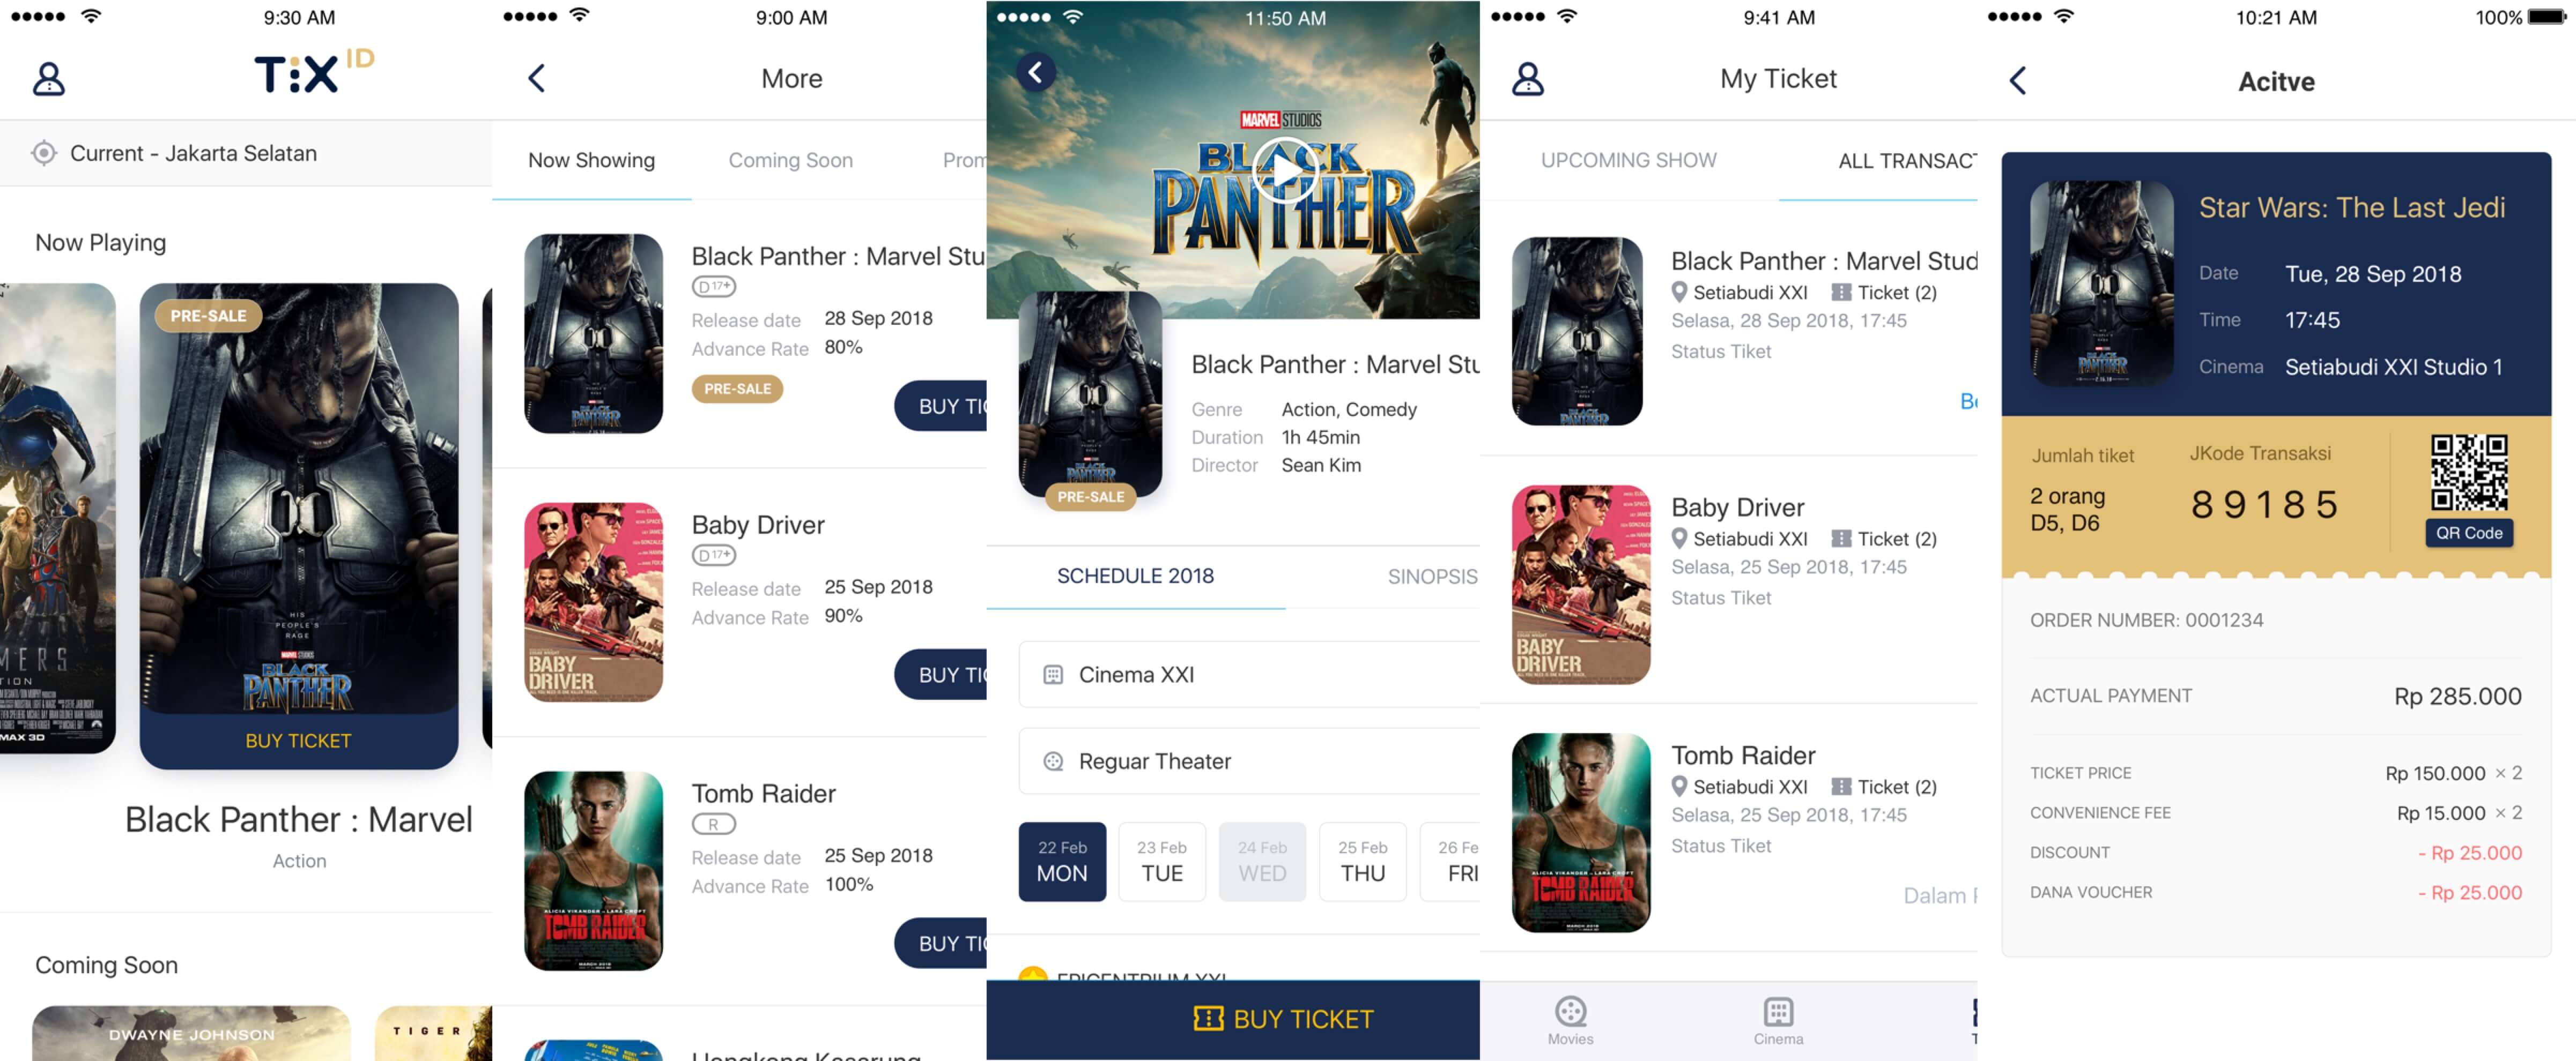Tap location target icon beside Jakarta Selatan
This screenshot has width=2576, height=1061.
(x=43, y=153)
